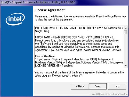Click the Intel(R) Installation Frameworks label
Screen dimensions: 129x97
(x=109, y=94)
